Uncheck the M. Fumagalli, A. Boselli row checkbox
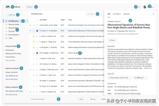Screen dimensions: 159x106 point(37,53)
